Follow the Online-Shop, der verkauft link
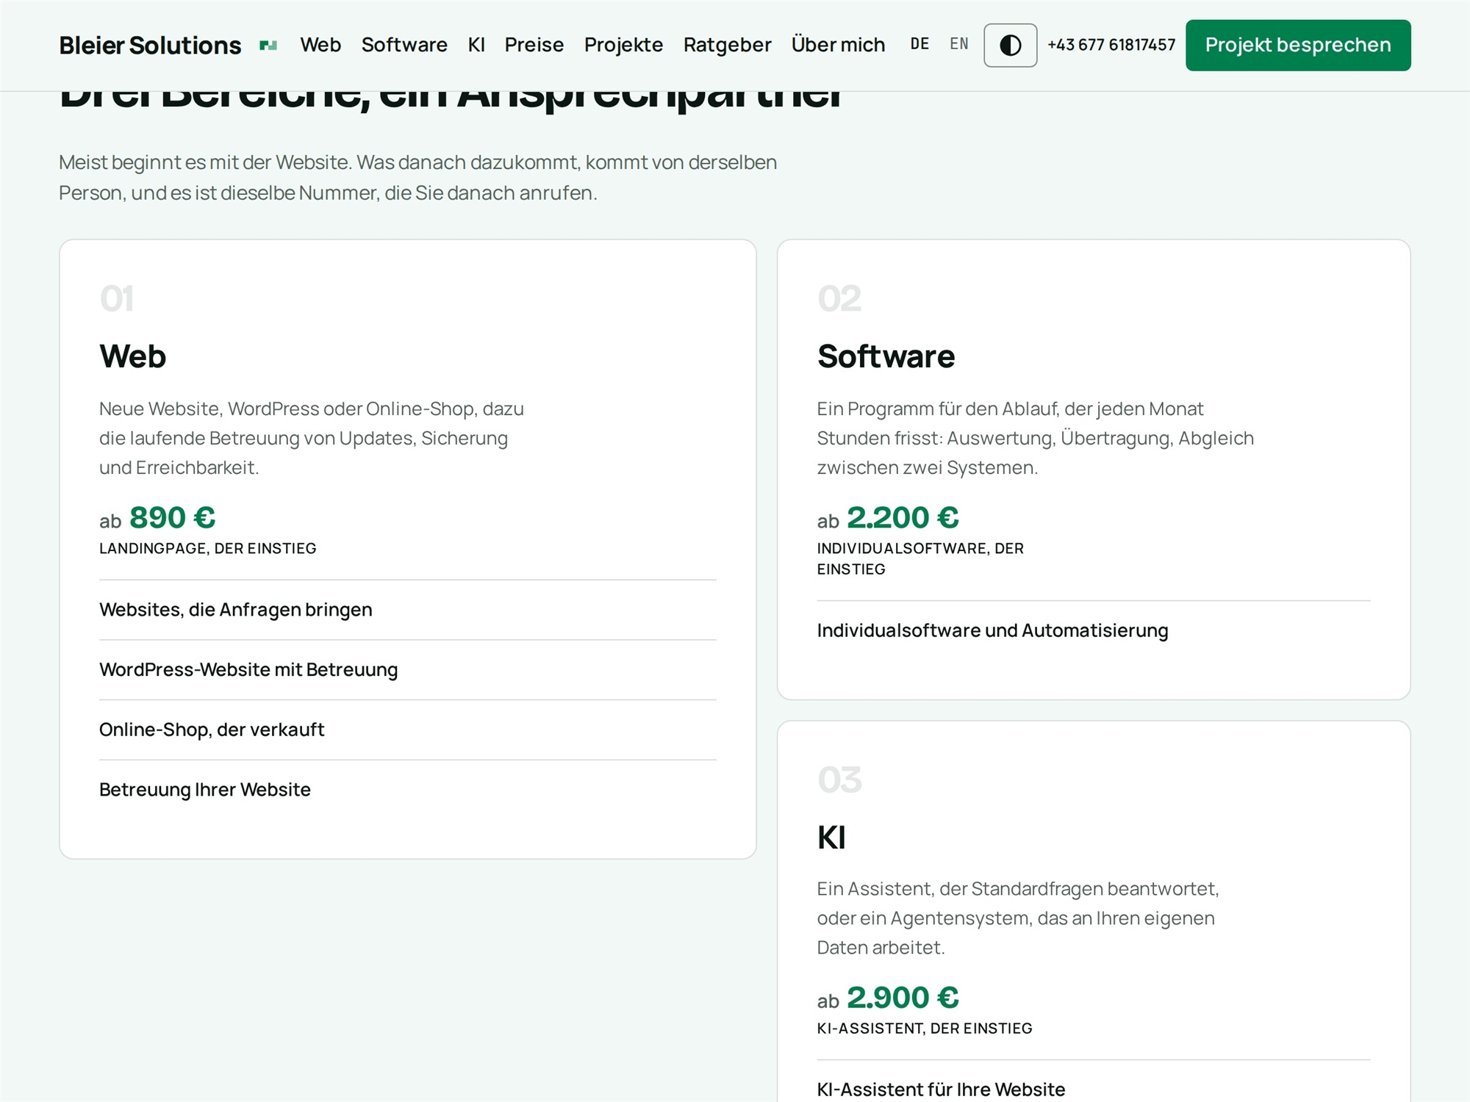Screen dimensions: 1470x1102 tap(408, 730)
